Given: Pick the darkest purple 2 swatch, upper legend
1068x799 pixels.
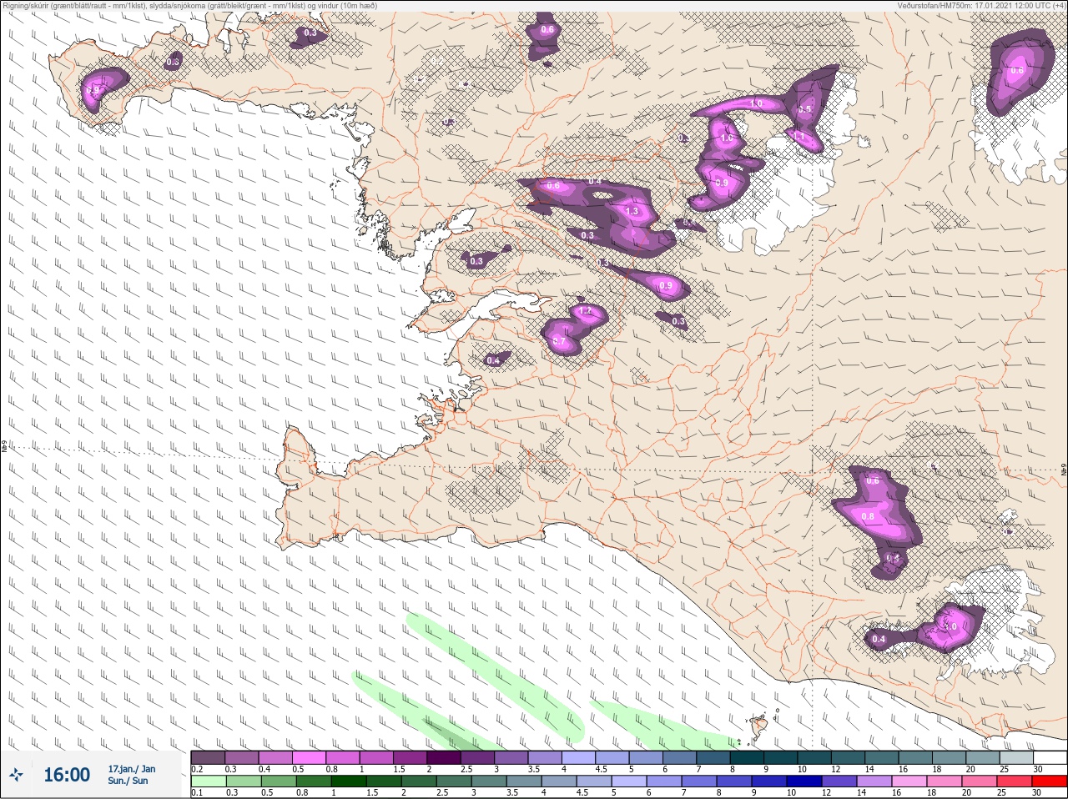Looking at the screenshot, I should coord(444,757).
